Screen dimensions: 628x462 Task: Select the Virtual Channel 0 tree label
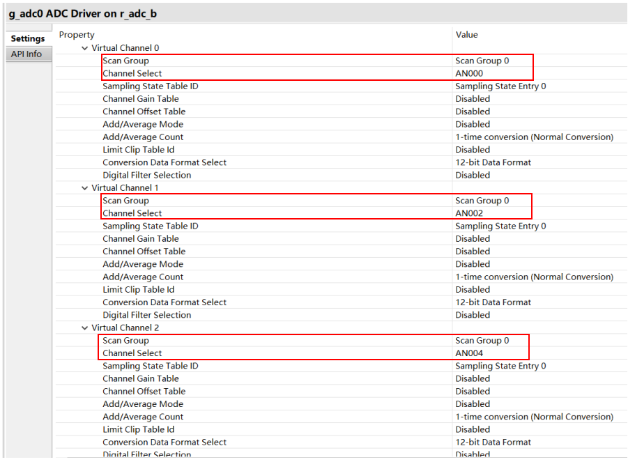click(125, 47)
